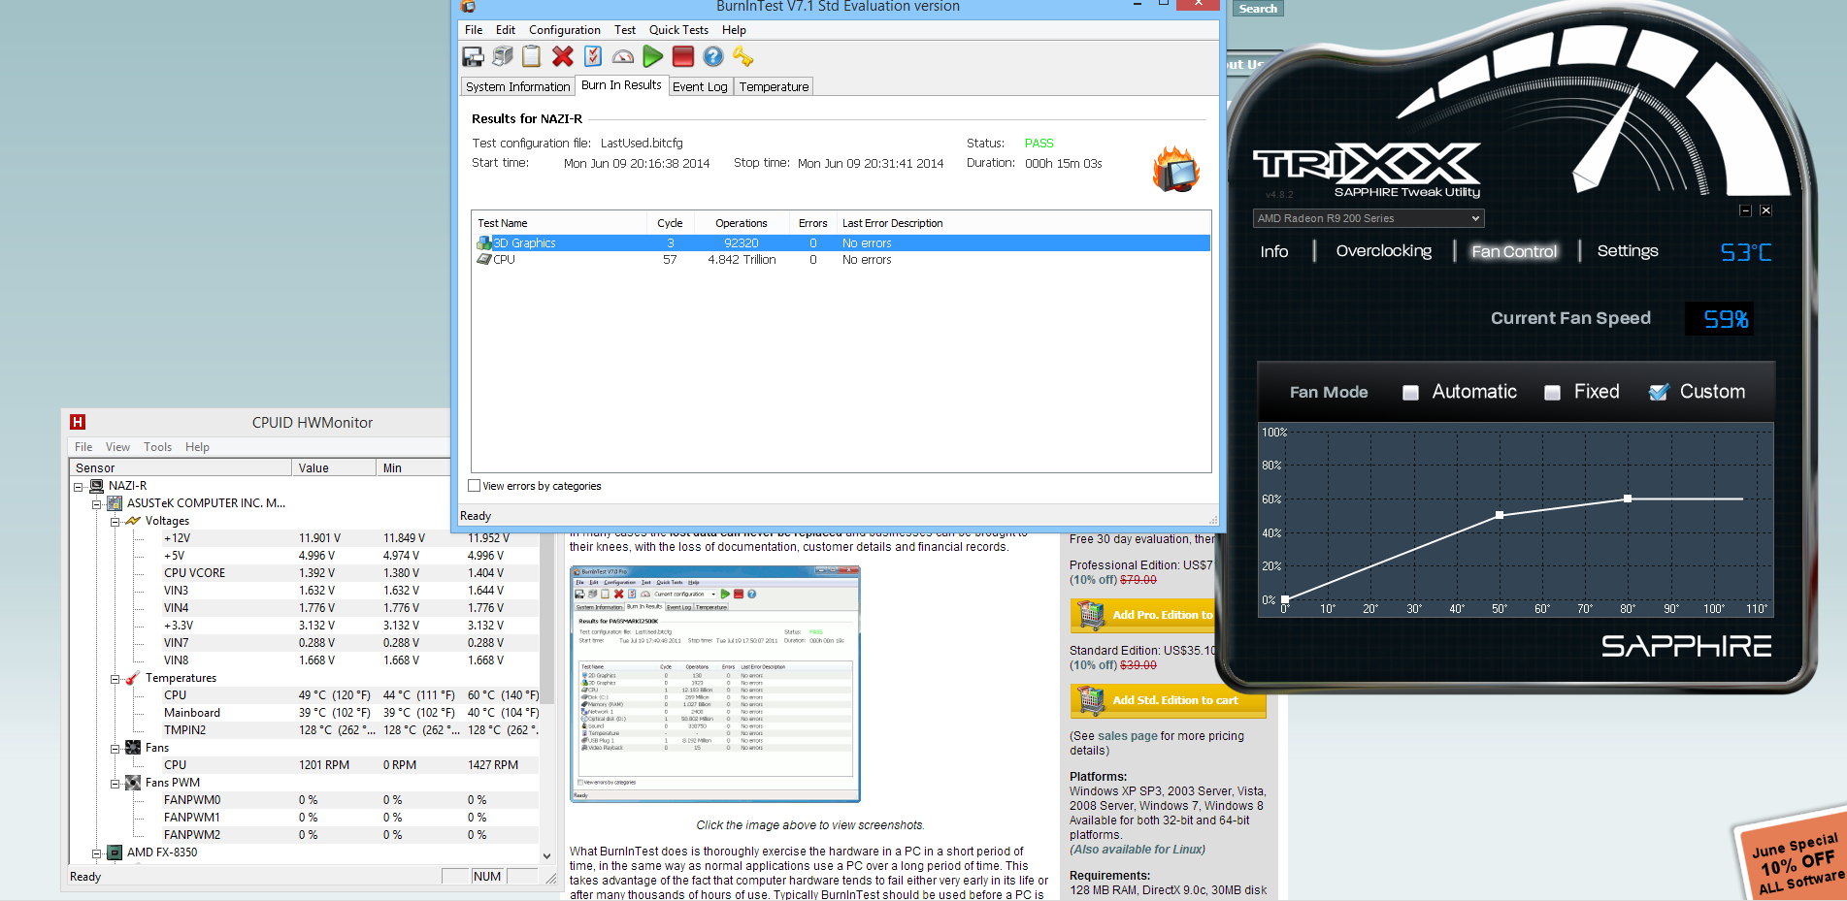Click the blue help question mark icon
Image resolution: width=1847 pixels, height=901 pixels.
[x=713, y=57]
